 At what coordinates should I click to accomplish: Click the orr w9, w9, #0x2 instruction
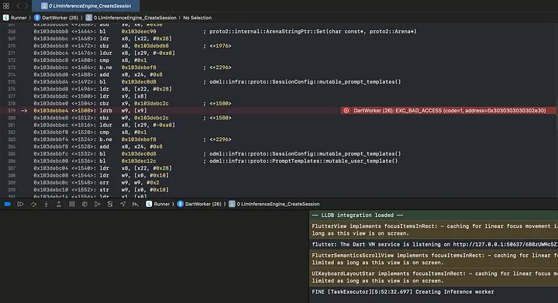coord(129,183)
